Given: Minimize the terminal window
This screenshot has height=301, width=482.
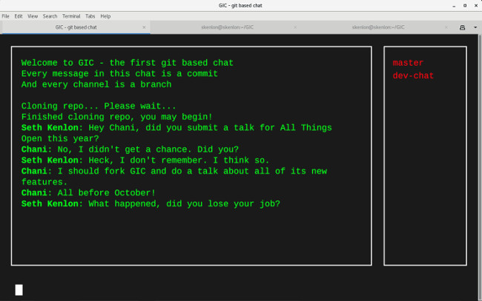Looking at the screenshot, I should click(453, 5).
